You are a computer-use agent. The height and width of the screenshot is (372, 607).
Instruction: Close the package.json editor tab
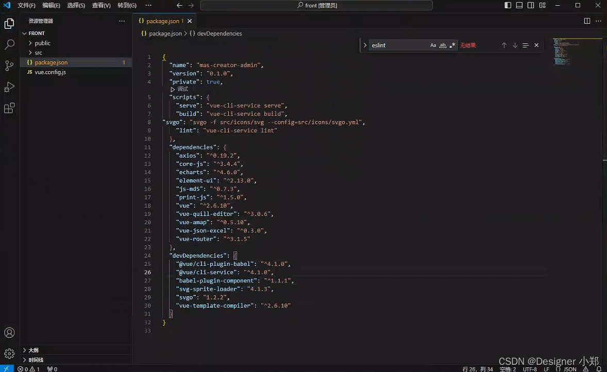190,21
